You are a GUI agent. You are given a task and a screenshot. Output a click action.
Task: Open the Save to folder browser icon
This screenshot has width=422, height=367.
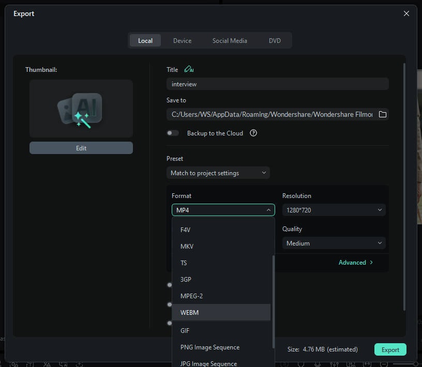pyautogui.click(x=383, y=114)
